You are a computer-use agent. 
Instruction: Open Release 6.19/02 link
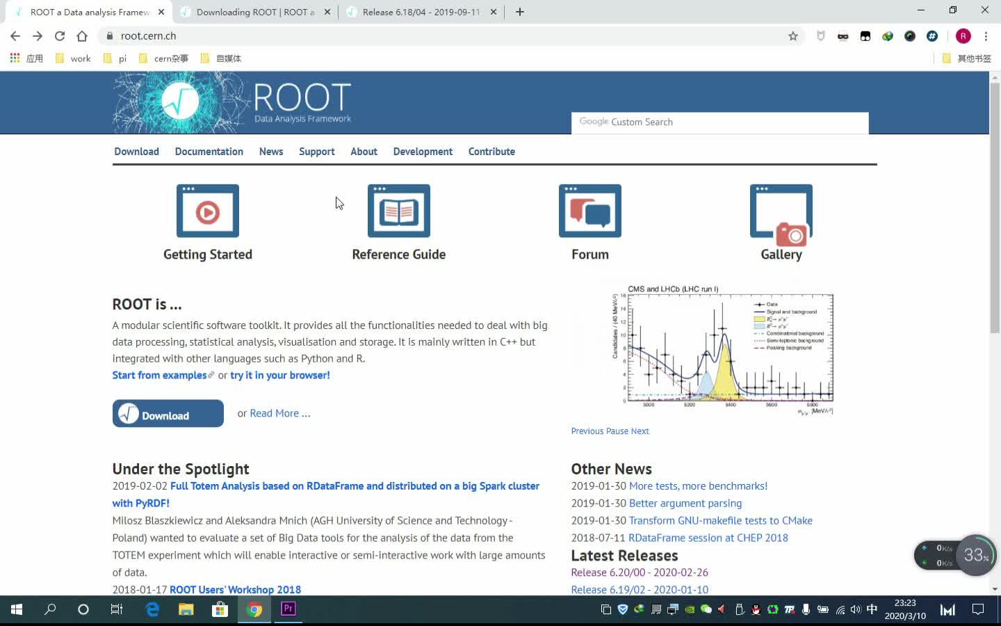click(x=640, y=590)
